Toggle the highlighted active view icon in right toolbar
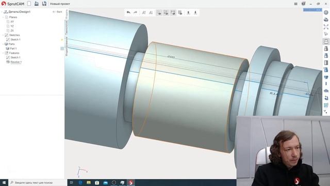Image resolution: width=330 pixels, height=186 pixels. [x=326, y=41]
